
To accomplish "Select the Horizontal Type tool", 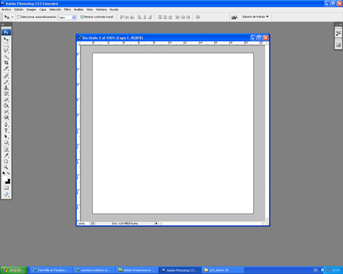I will point(6,131).
